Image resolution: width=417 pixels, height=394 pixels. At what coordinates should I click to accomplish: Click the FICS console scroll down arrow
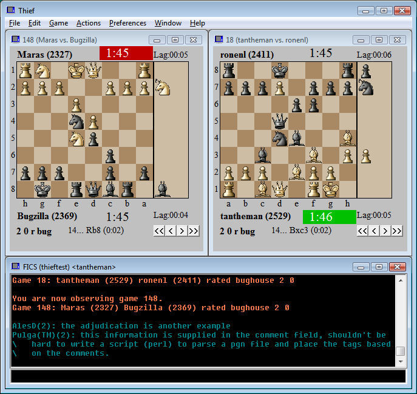(401, 362)
